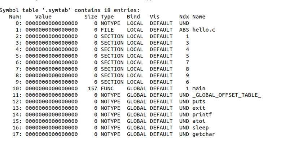The image size is (307, 141).
Task: Click the Type column header
Action: 107,17
